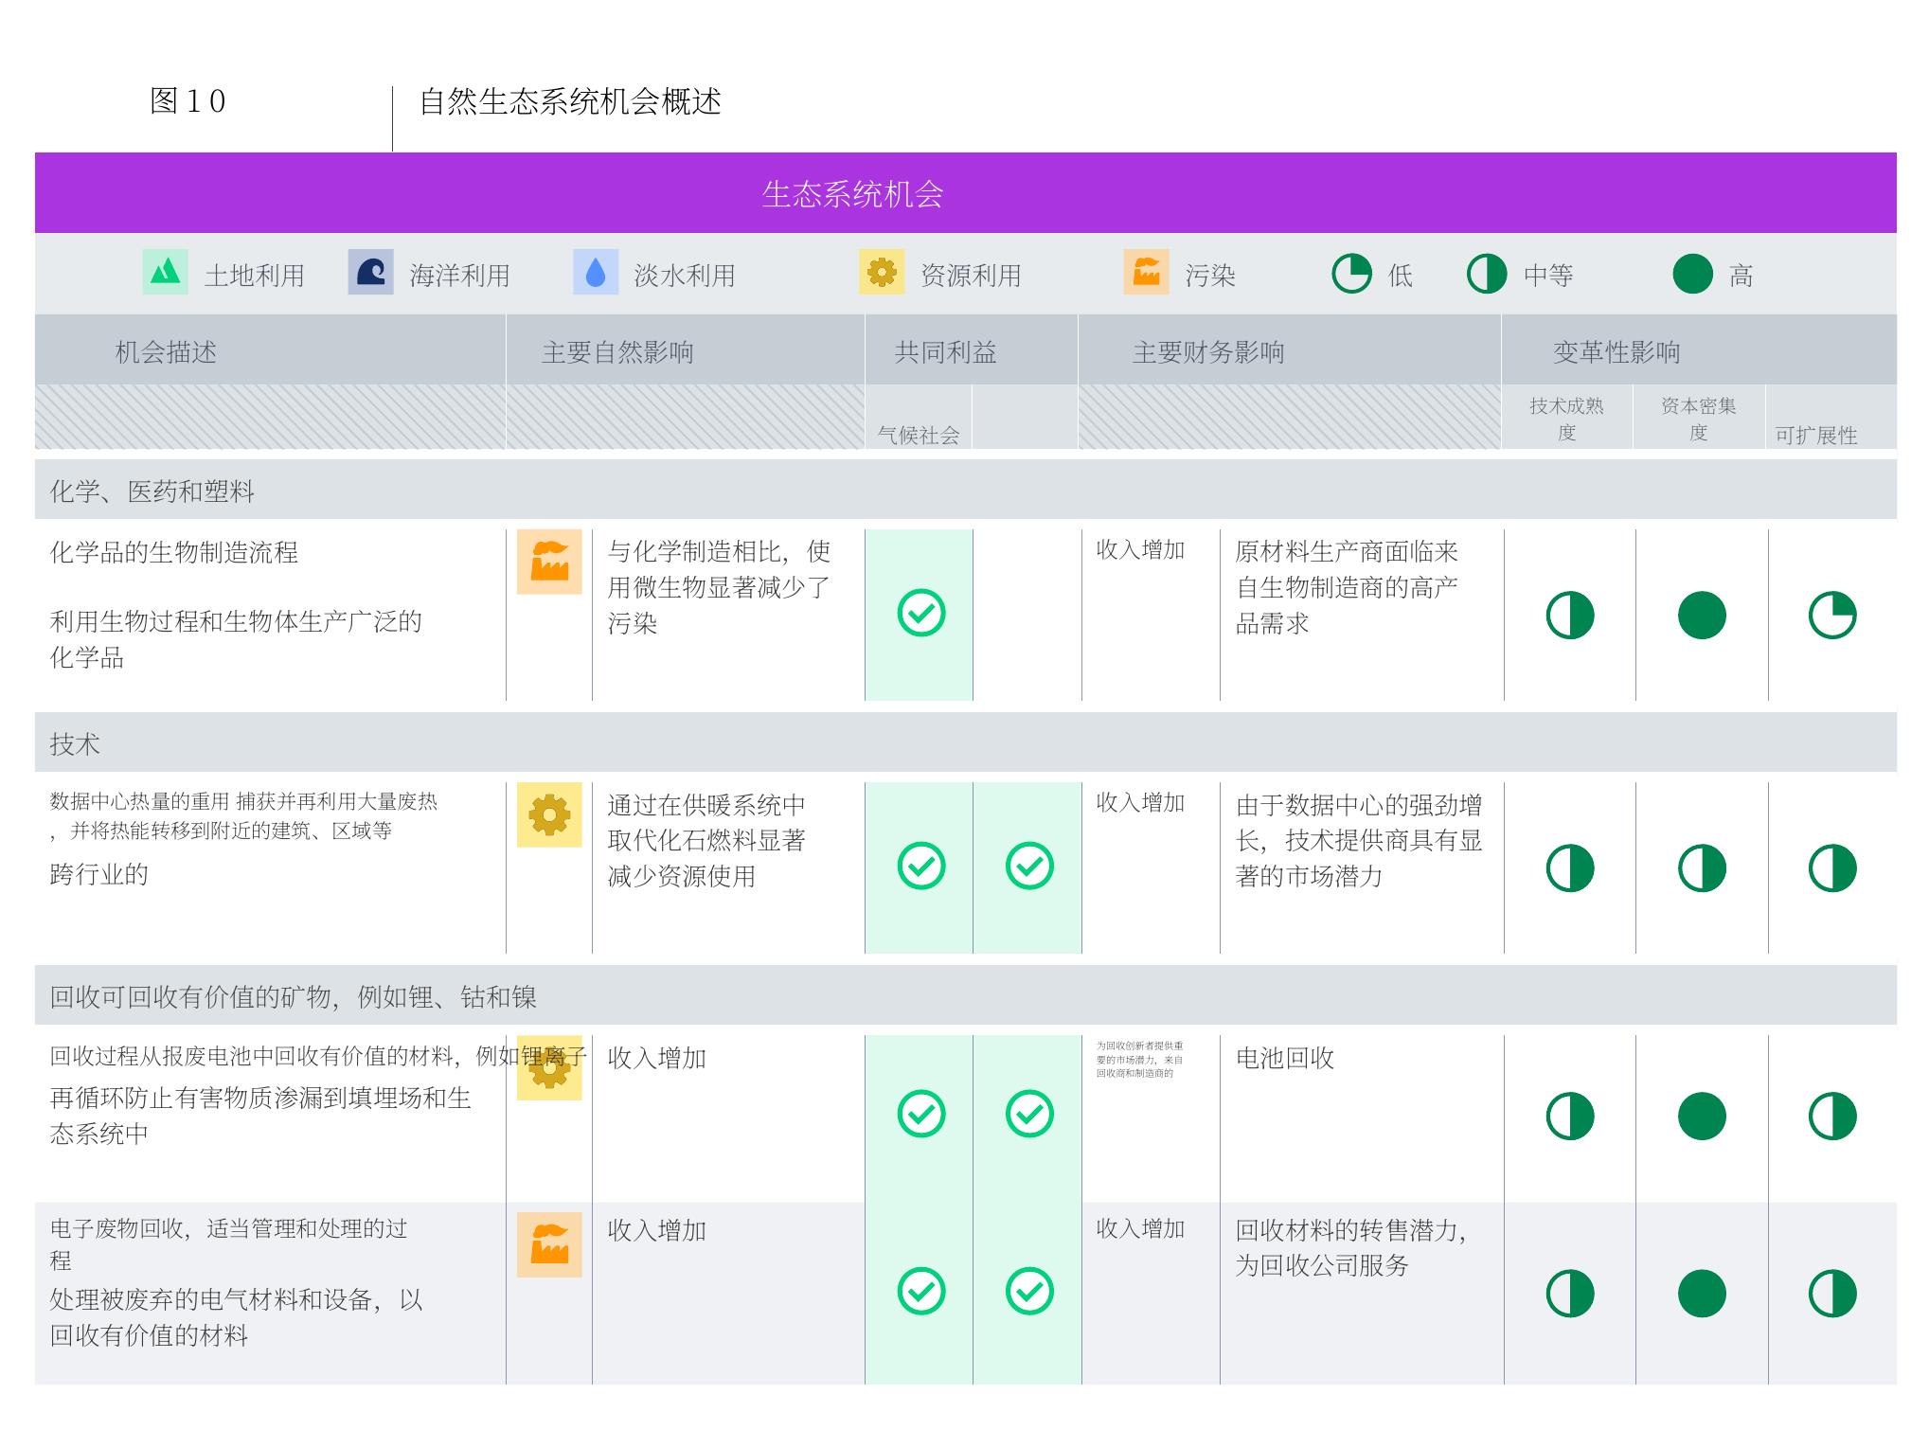Click the text 化学品的生物制造流程
Screen dimensions: 1929x1430
[174, 552]
